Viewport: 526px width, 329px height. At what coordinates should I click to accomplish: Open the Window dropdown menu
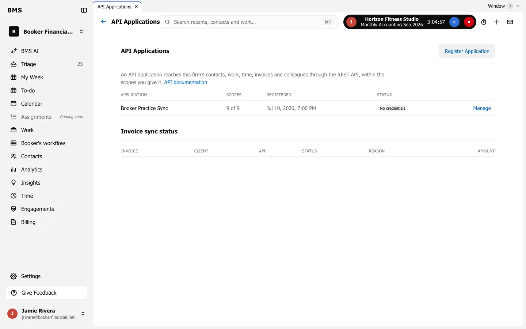tap(504, 6)
